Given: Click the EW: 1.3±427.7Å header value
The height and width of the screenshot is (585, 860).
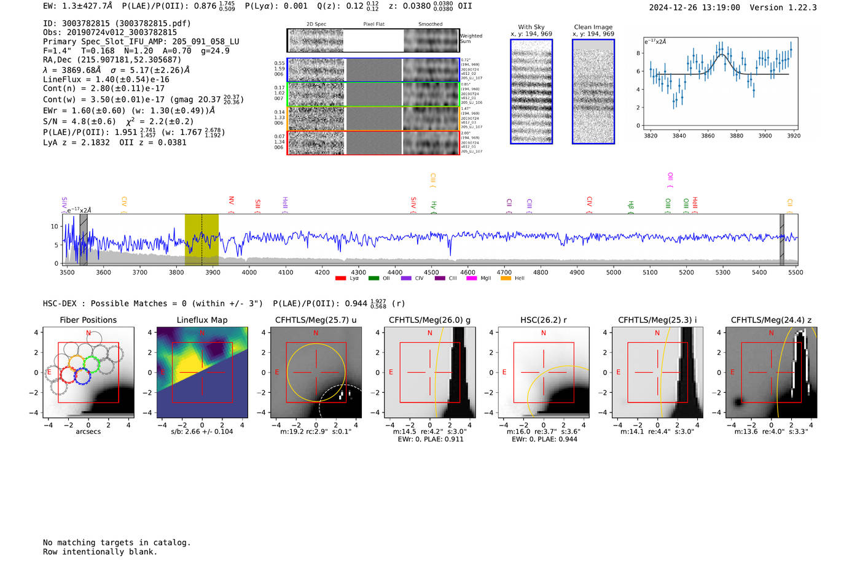Looking at the screenshot, I should click(x=78, y=6).
